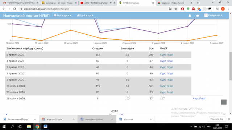This screenshot has height=130, width=232.
Task: Open the Google Translate page icon
Action: (x=170, y=9)
